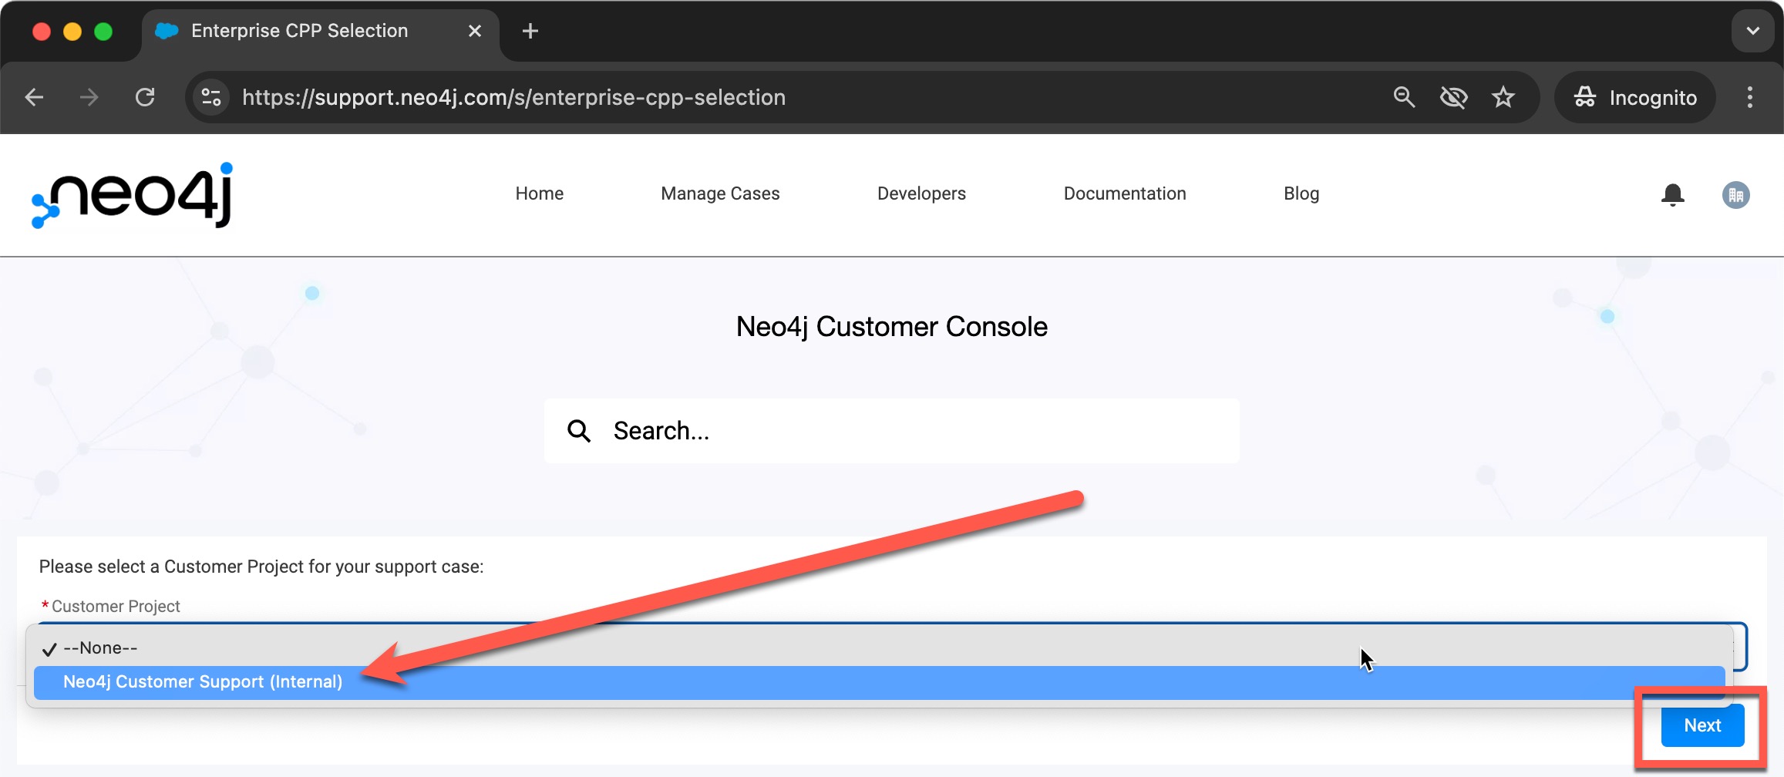1784x777 pixels.
Task: Click the Next button
Action: coord(1702,725)
